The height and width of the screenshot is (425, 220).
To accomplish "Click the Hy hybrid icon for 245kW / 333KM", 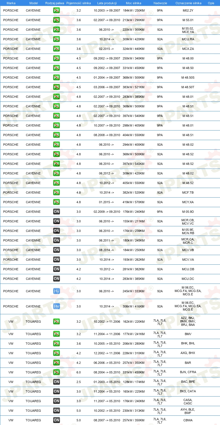I will click(56, 291).
